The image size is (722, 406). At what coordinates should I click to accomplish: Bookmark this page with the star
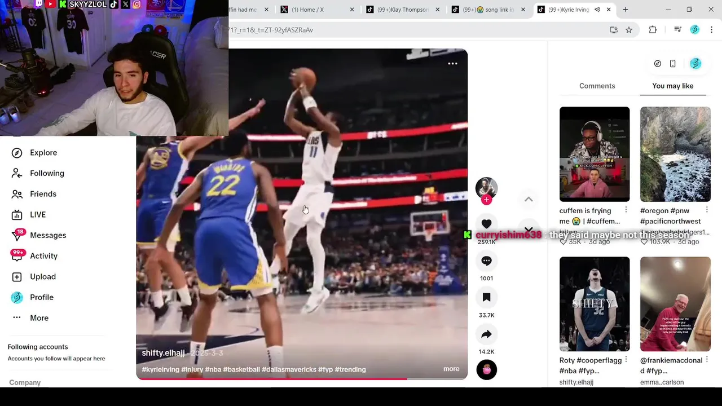coord(629,30)
